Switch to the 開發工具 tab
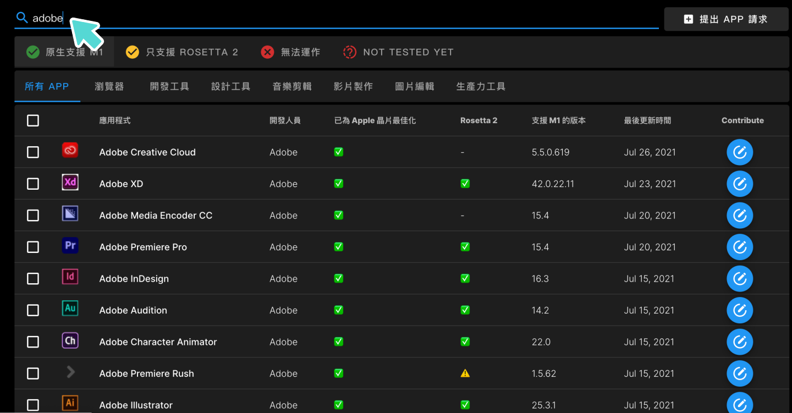 (169, 86)
